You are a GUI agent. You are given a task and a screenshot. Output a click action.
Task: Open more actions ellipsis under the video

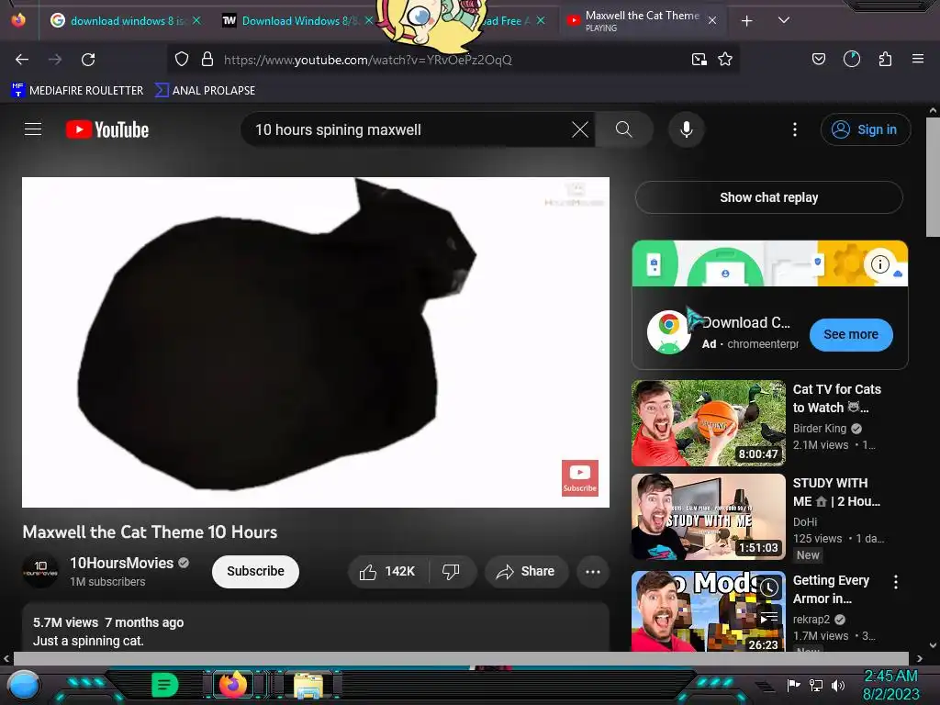tap(593, 571)
